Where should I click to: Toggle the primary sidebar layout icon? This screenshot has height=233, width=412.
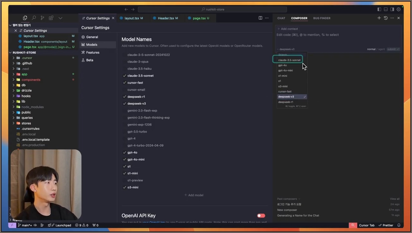(379, 9)
